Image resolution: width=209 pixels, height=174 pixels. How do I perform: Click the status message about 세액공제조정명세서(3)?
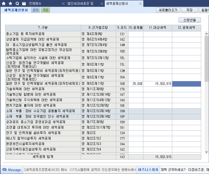pyautogui.click(x=80, y=170)
